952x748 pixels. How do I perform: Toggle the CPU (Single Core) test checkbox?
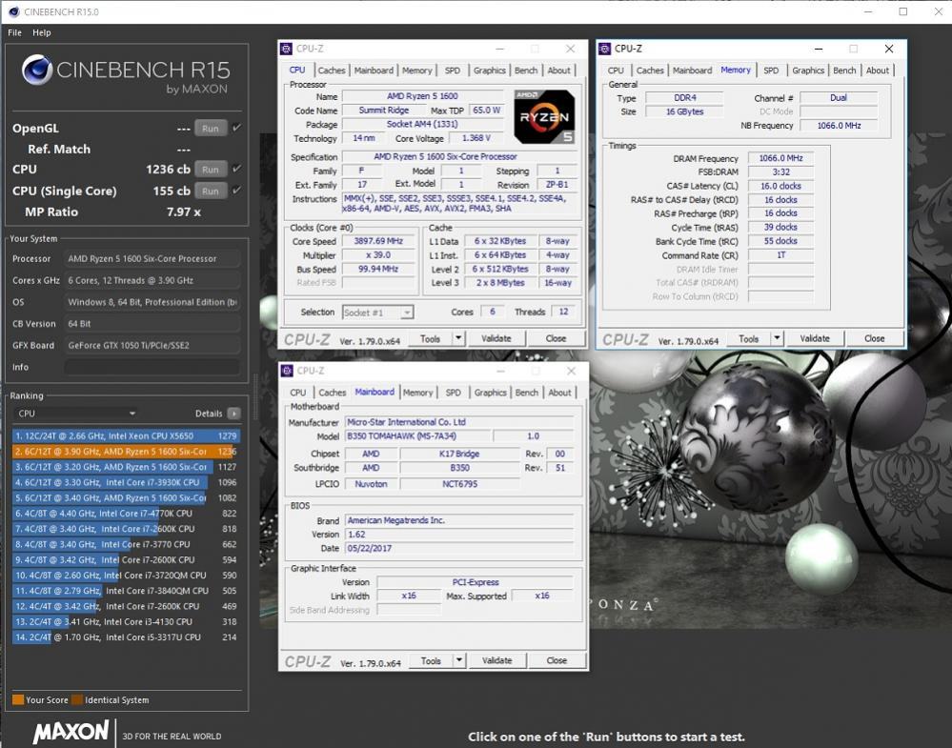click(236, 190)
